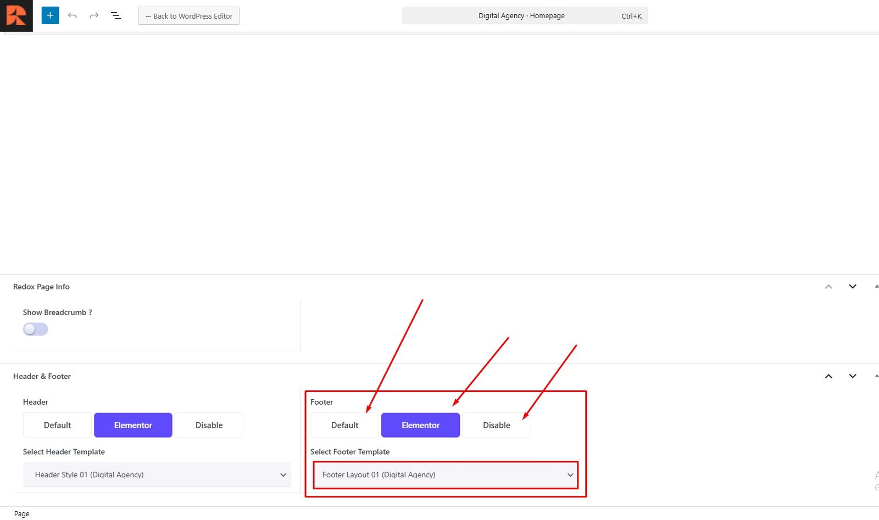Move Header & Footer panel down

pyautogui.click(x=853, y=376)
